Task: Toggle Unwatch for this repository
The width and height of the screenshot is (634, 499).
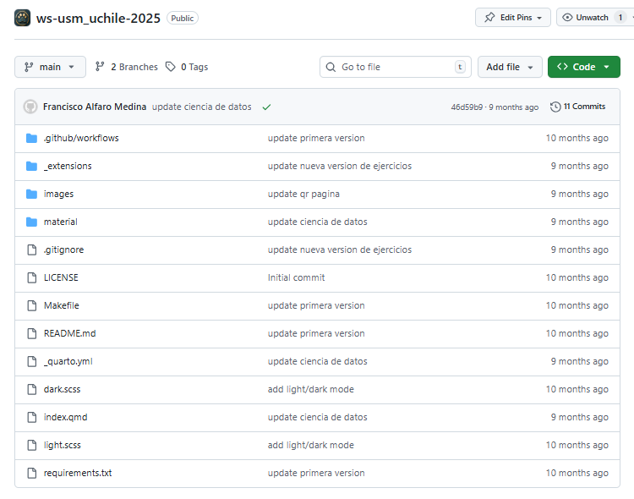Action: coord(586,18)
